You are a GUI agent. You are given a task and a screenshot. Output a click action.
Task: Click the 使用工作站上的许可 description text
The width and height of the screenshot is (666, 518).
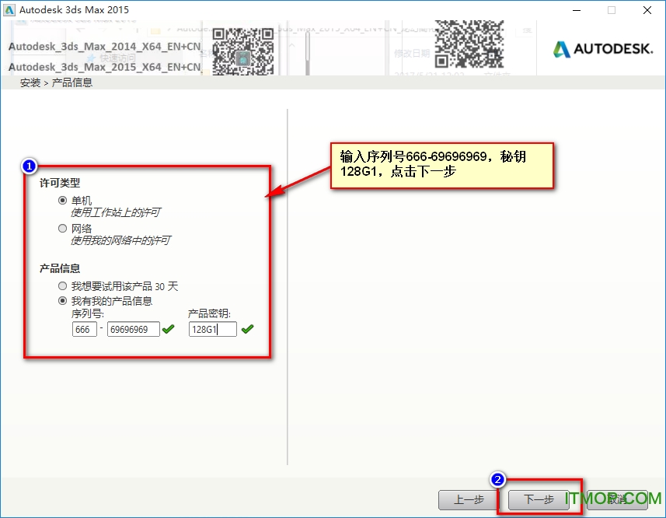[116, 212]
